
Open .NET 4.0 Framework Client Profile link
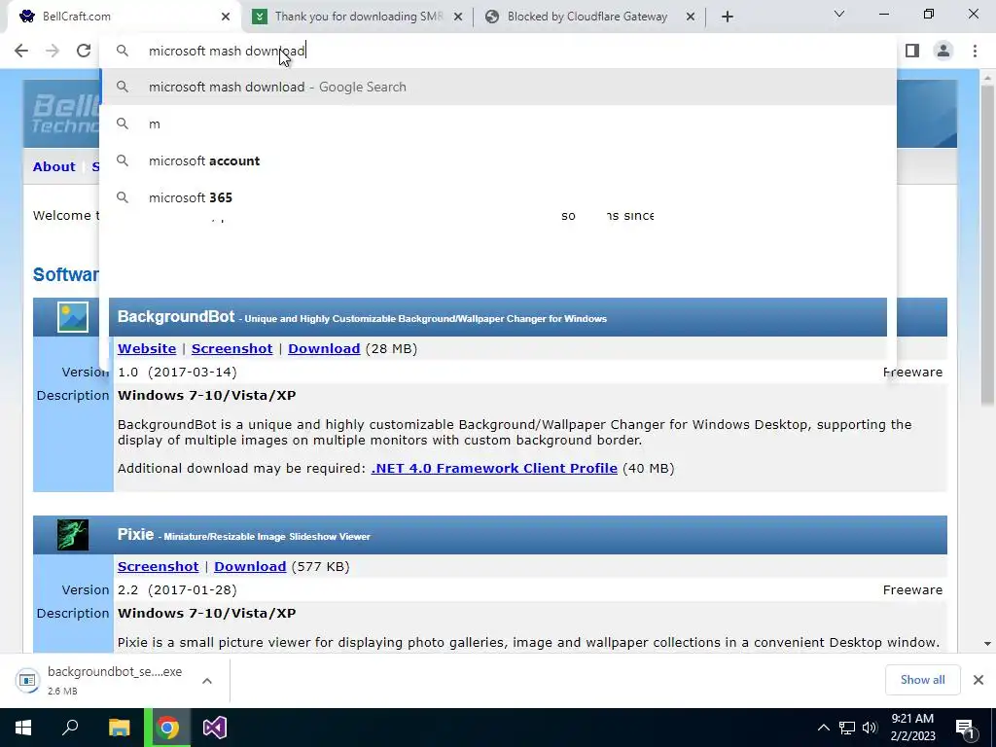494,468
